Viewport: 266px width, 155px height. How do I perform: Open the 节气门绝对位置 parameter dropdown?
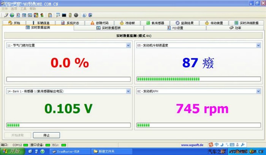128,45
